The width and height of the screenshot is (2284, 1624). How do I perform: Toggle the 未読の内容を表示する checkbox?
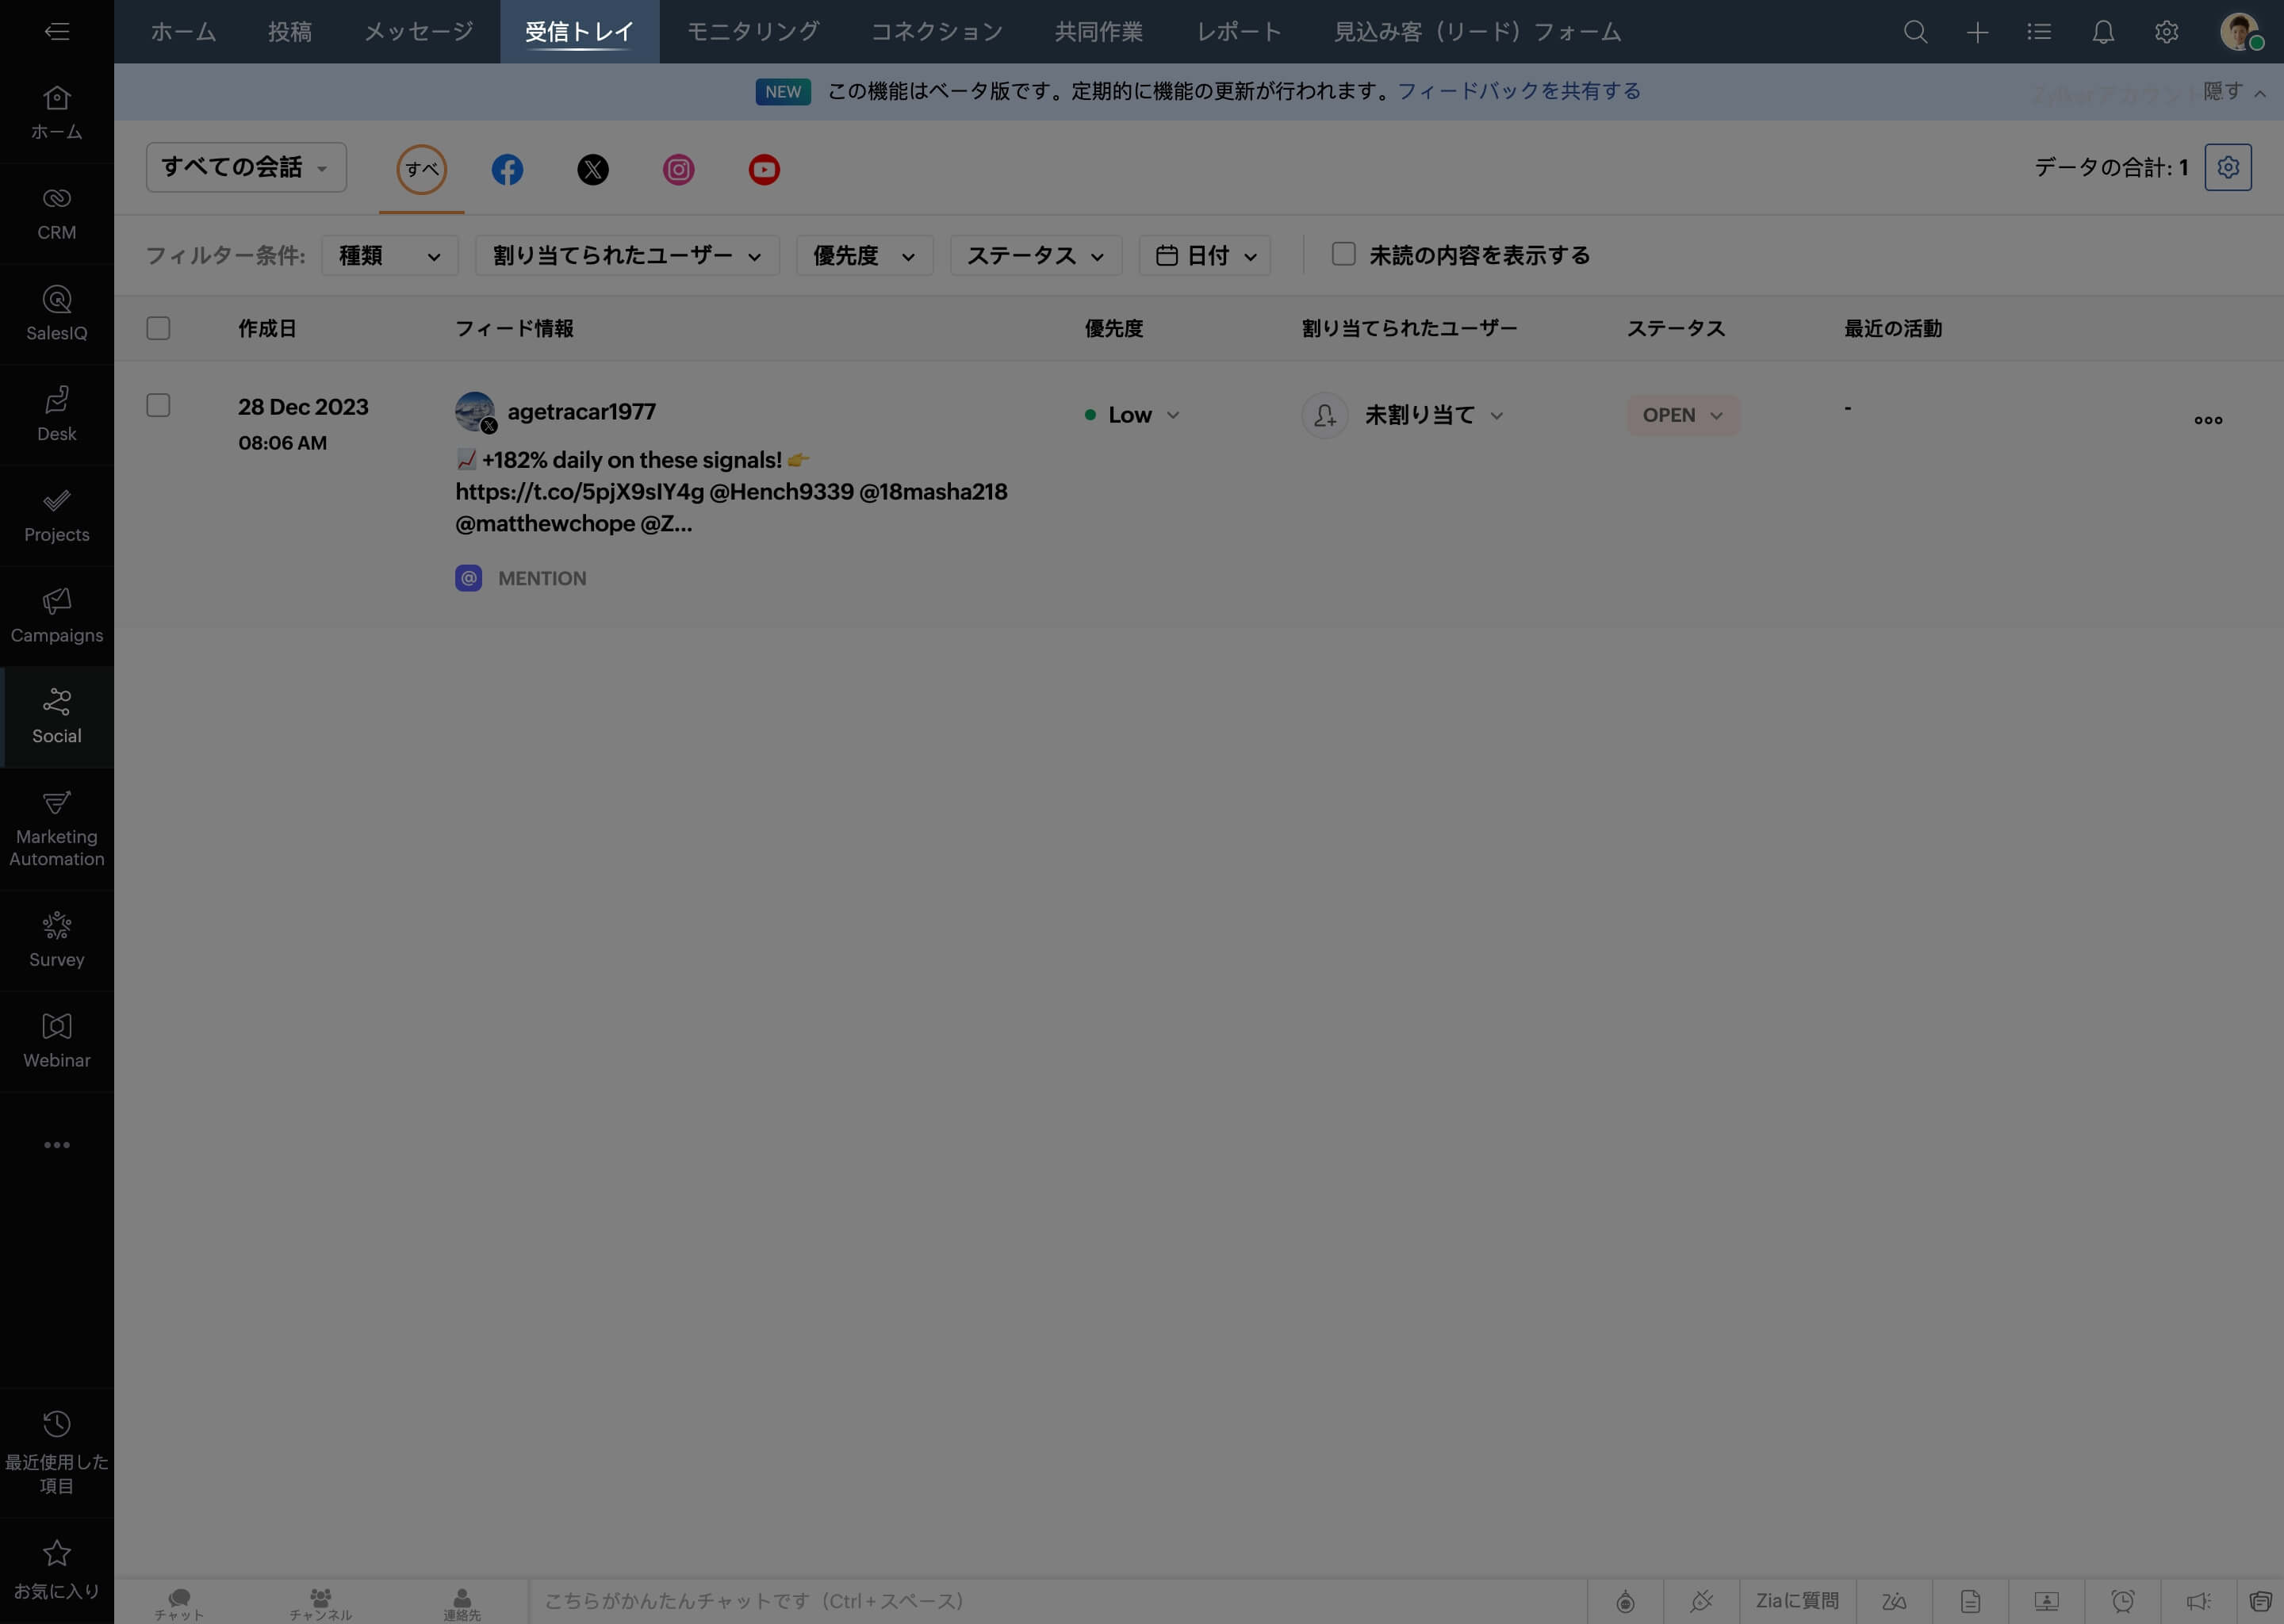tap(1343, 255)
